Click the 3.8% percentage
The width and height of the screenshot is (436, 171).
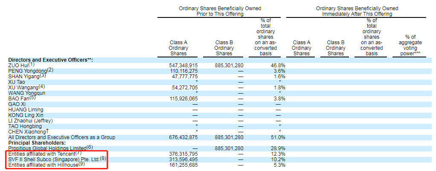click(279, 99)
